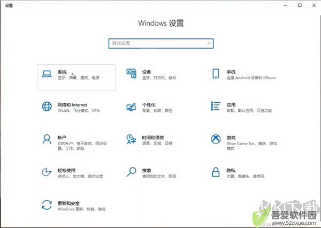
Task: Click the 游戏 title text
Action: (x=231, y=138)
